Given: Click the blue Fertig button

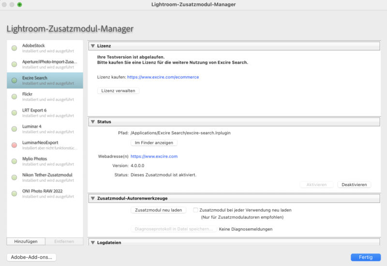Looking at the screenshot, I should 366,257.
